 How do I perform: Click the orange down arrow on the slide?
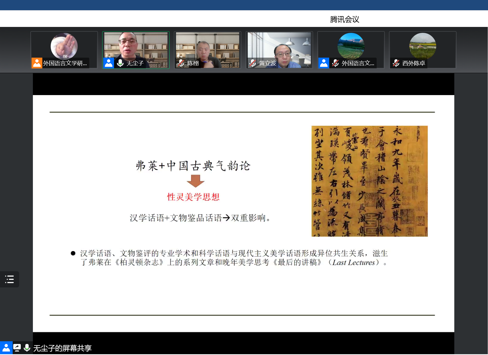(x=195, y=181)
